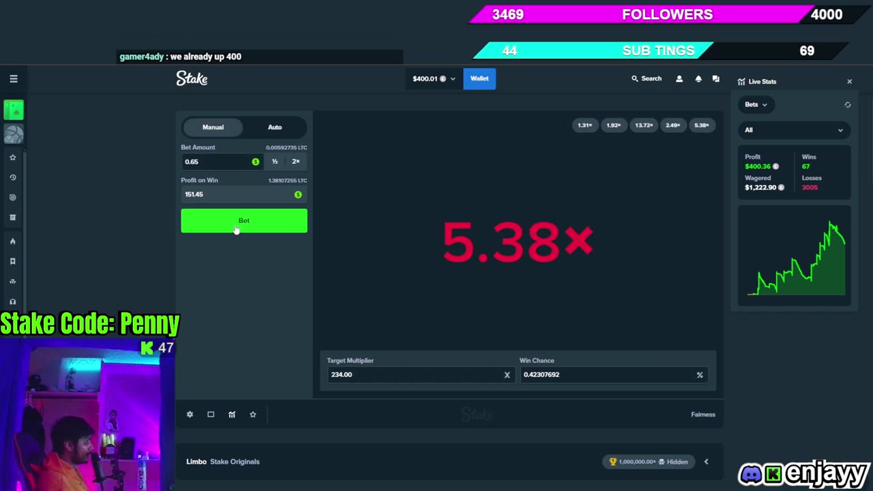Open the notifications bell icon
The height and width of the screenshot is (491, 873).
coord(698,79)
